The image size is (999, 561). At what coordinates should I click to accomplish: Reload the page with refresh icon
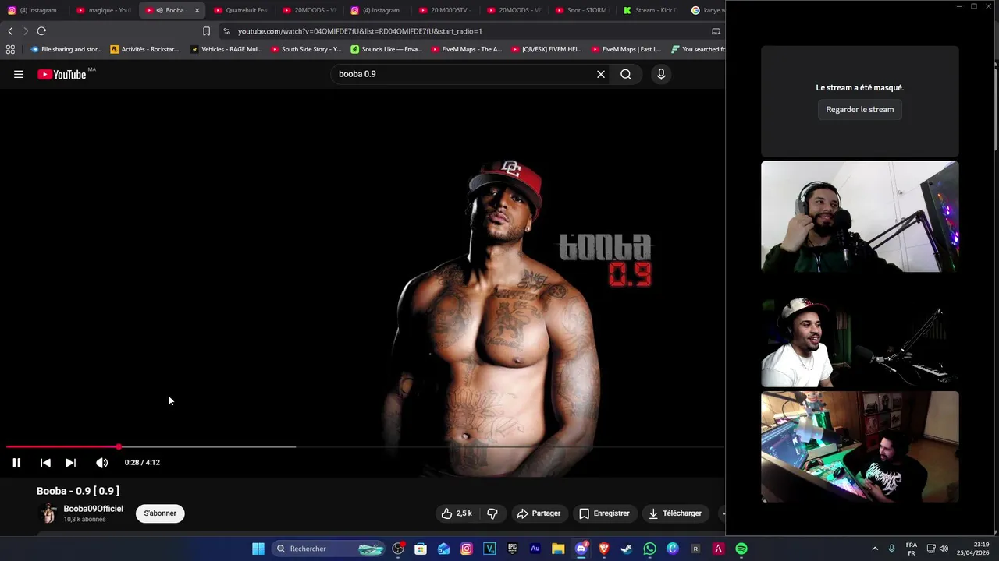pos(41,31)
